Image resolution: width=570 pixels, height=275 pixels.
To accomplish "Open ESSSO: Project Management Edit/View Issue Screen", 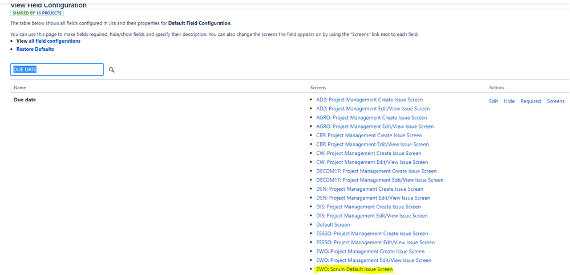I will pyautogui.click(x=375, y=243).
